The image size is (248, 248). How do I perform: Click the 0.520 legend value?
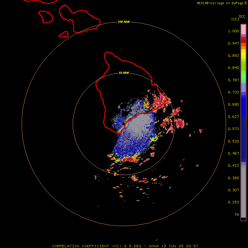pyautogui.click(x=233, y=141)
